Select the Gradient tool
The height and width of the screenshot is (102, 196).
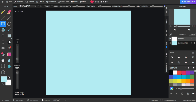tap(9, 54)
